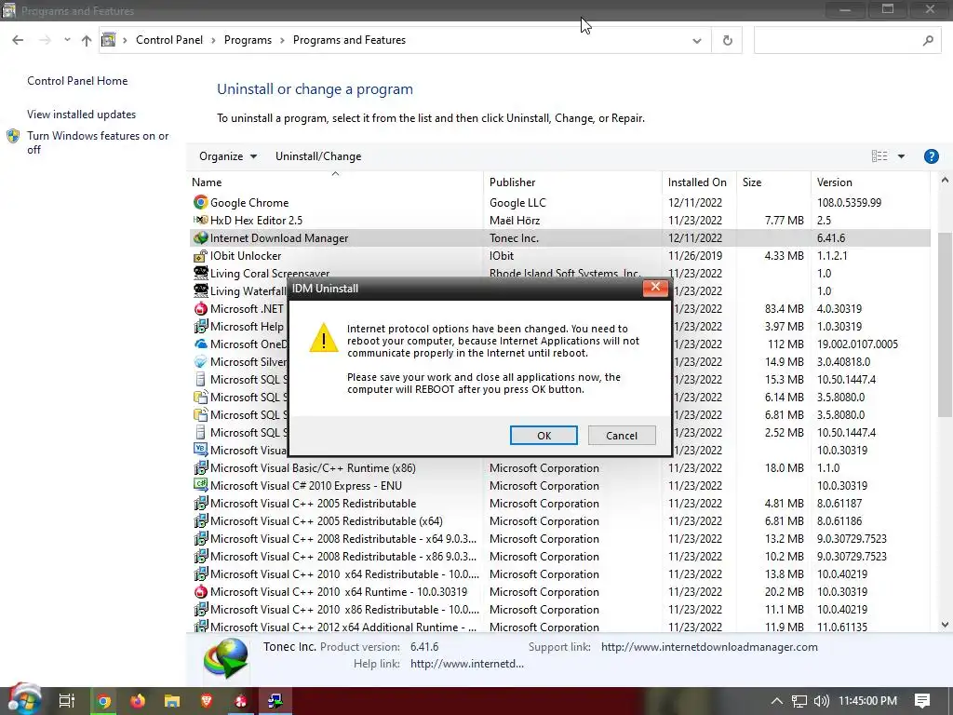This screenshot has width=953, height=715.
Task: Open the More options view dropdown arrow
Action: pyautogui.click(x=901, y=156)
